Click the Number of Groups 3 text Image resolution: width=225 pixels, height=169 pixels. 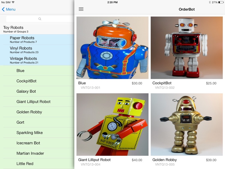tap(16, 32)
